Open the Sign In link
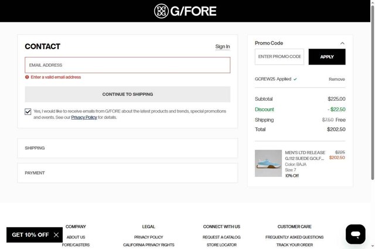The height and width of the screenshot is (249, 375). click(x=223, y=46)
